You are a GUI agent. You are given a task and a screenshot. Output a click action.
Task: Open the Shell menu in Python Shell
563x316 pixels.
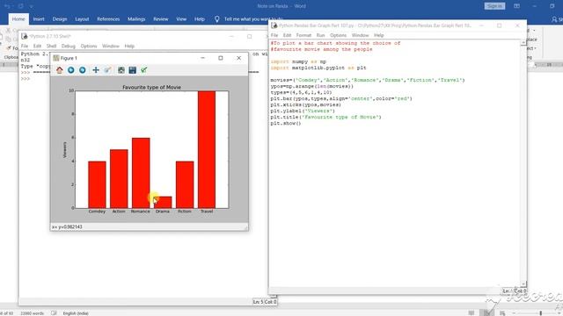click(51, 47)
